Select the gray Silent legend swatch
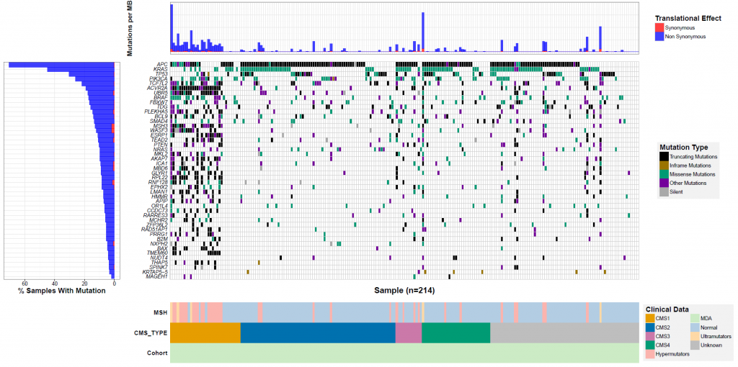 click(664, 191)
